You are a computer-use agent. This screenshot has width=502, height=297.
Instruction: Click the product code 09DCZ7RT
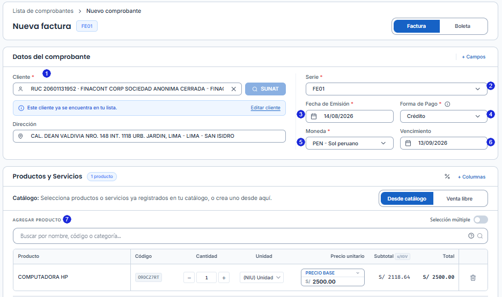coord(149,277)
